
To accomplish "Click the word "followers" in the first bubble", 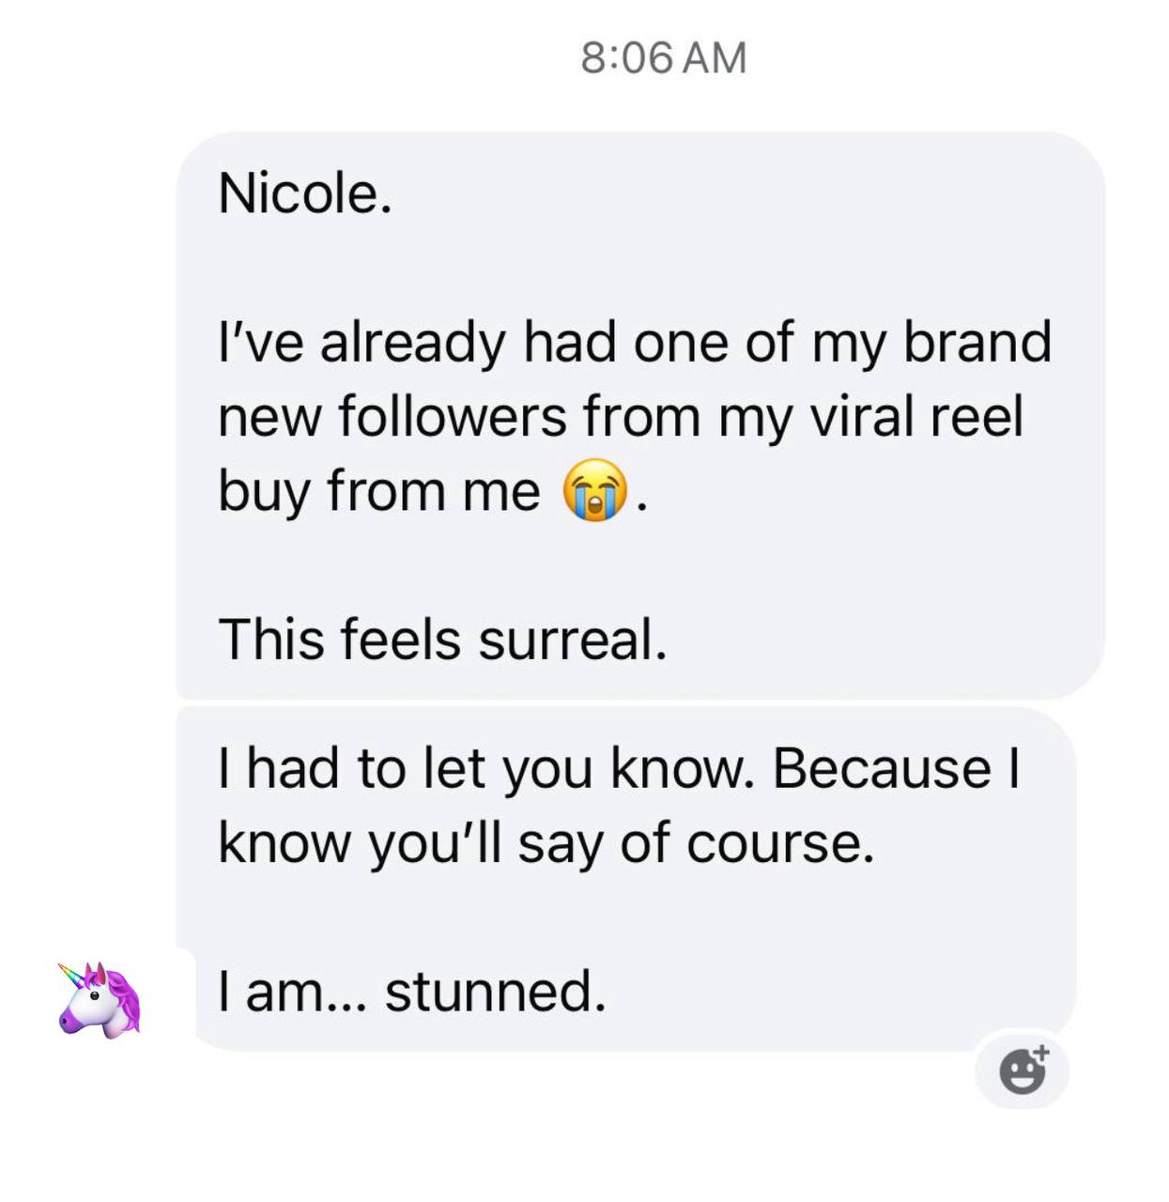I will pos(452,416).
